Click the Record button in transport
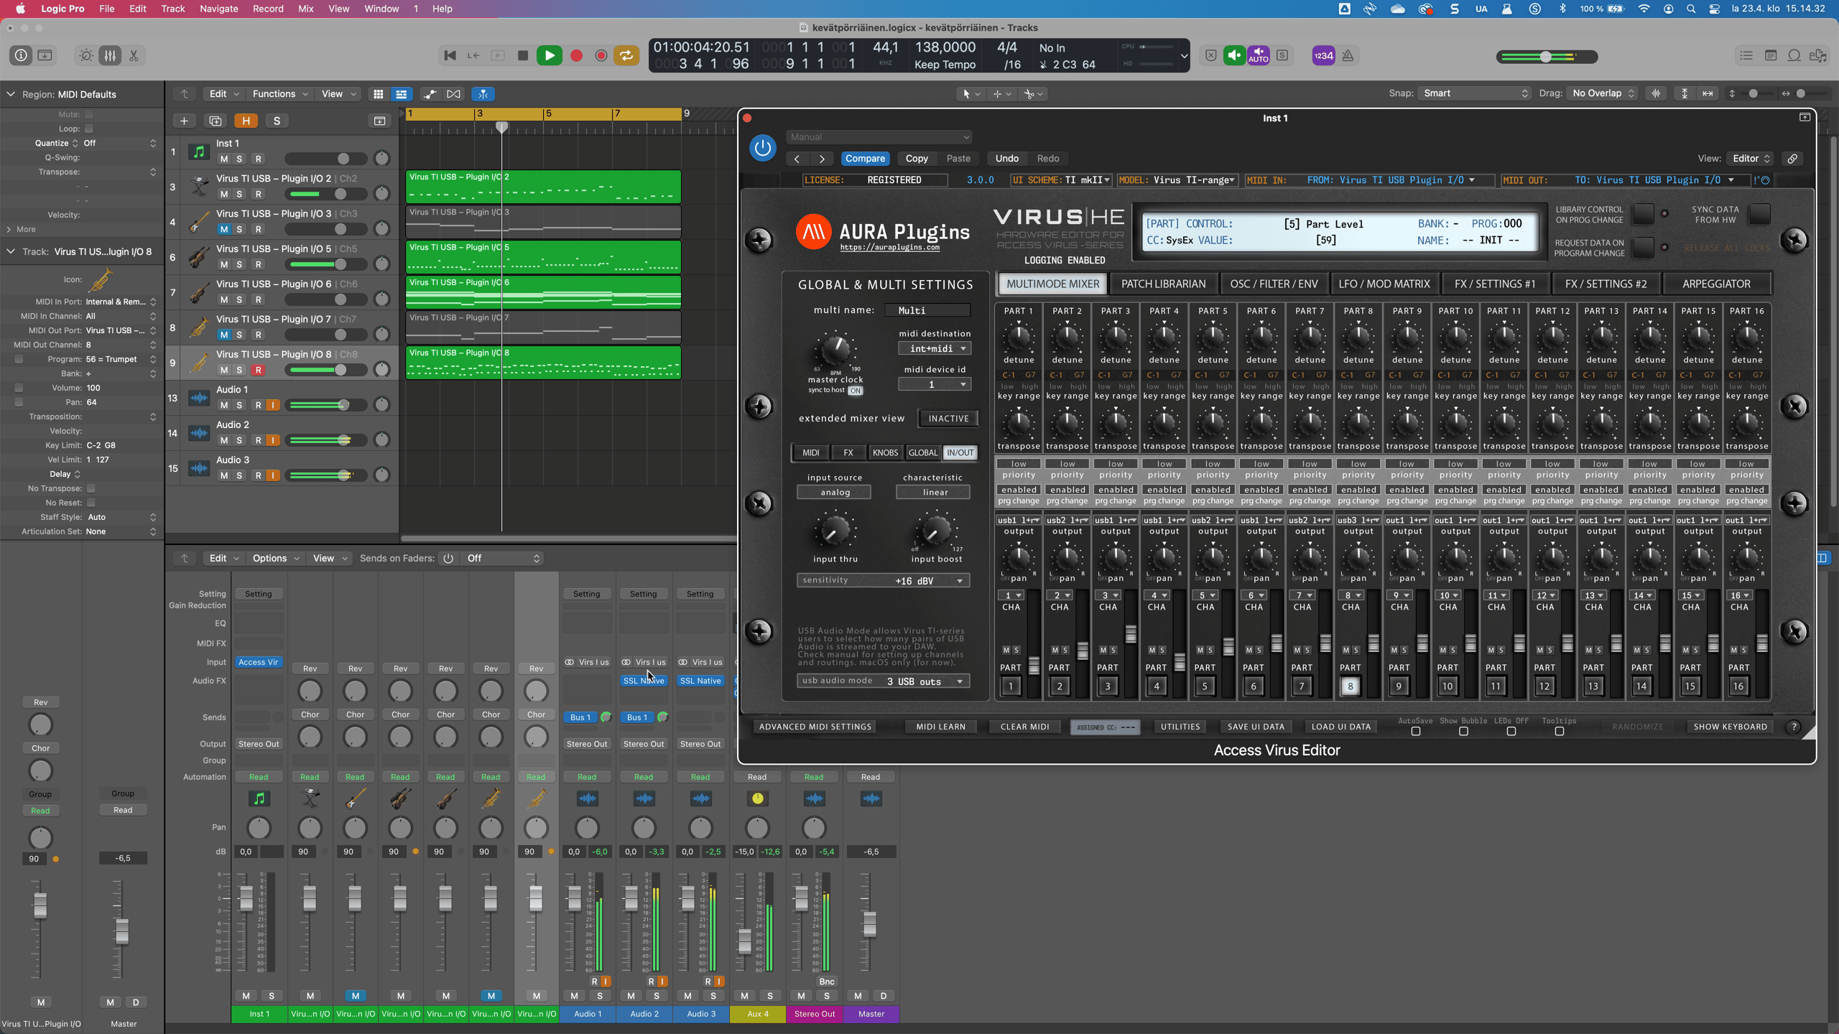1839x1034 pixels. pyautogui.click(x=576, y=55)
